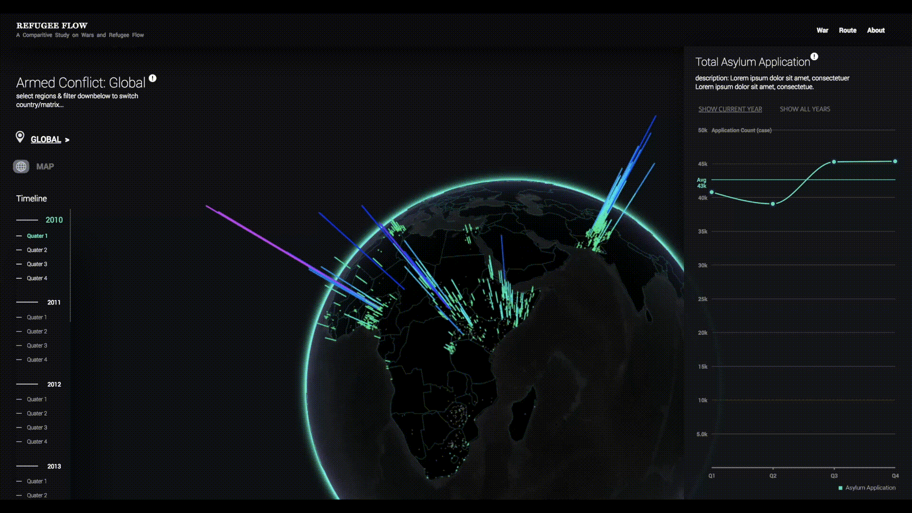912x513 pixels.
Task: Select year 2012 in the timeline
Action: tap(54, 385)
